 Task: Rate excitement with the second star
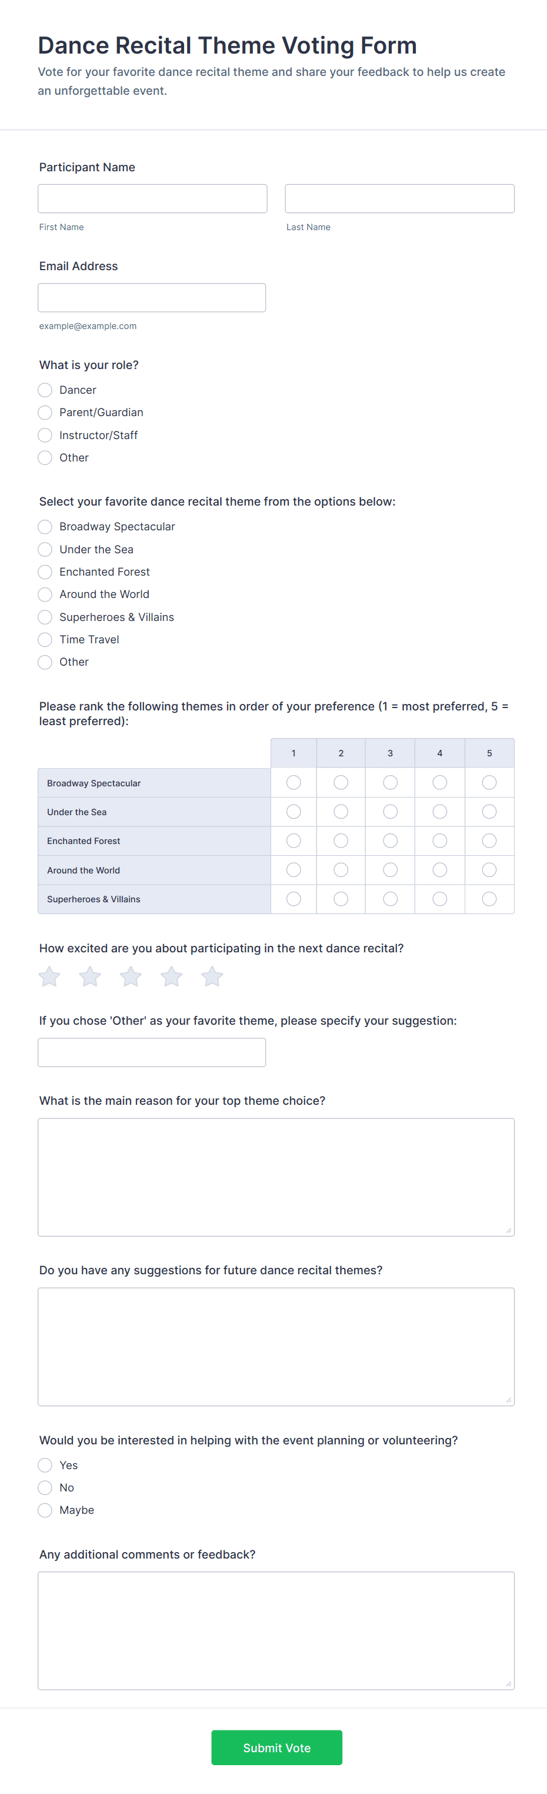pyautogui.click(x=90, y=977)
